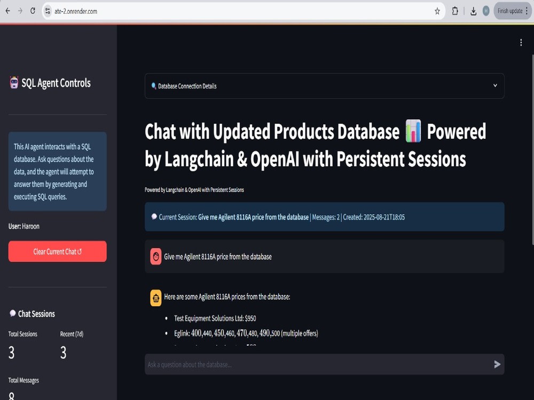Bookmark this page with the star icon
The image size is (534, 400).
coord(437,11)
